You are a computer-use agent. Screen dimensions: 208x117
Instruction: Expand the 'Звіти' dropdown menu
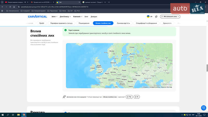coord(54,16)
